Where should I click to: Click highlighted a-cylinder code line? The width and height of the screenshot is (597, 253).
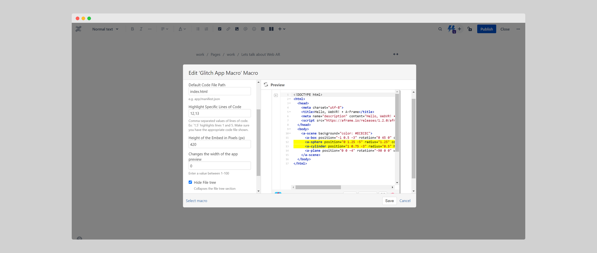tap(344, 146)
